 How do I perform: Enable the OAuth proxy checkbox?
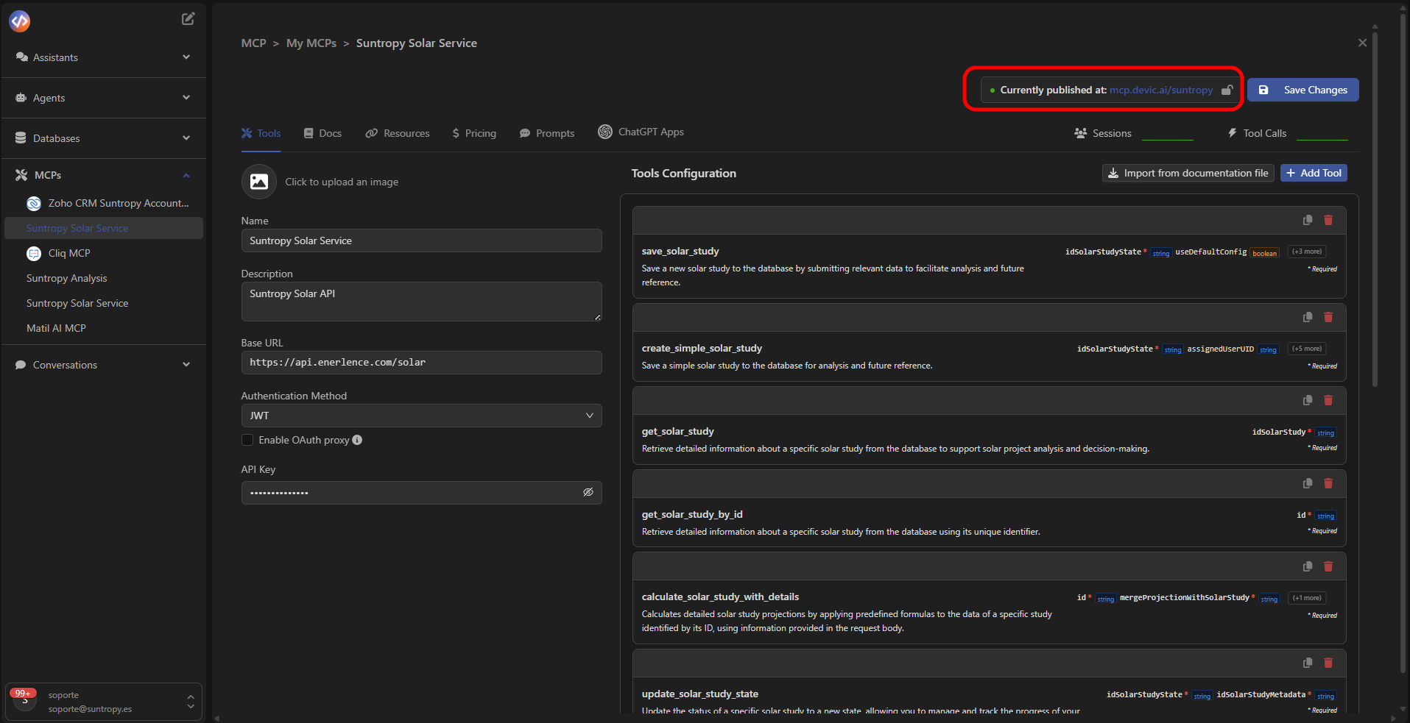[x=247, y=440]
